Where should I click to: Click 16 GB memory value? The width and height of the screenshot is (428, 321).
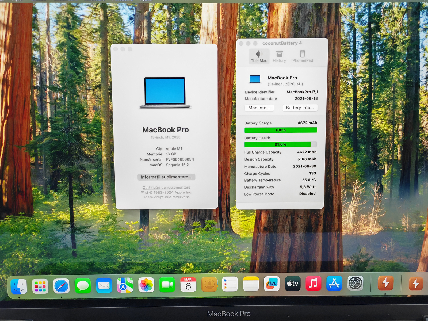click(171, 154)
